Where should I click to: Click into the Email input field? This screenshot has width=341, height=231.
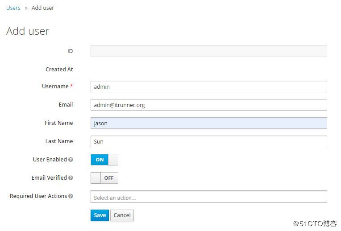(x=208, y=105)
